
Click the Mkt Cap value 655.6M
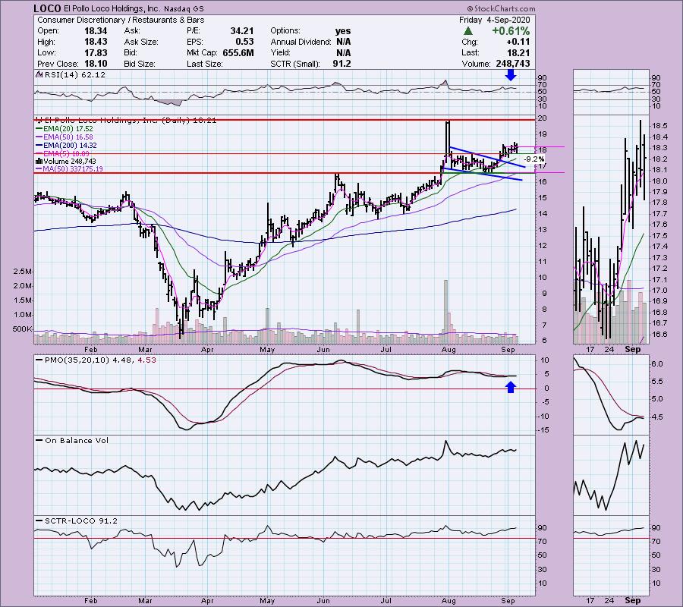point(238,52)
